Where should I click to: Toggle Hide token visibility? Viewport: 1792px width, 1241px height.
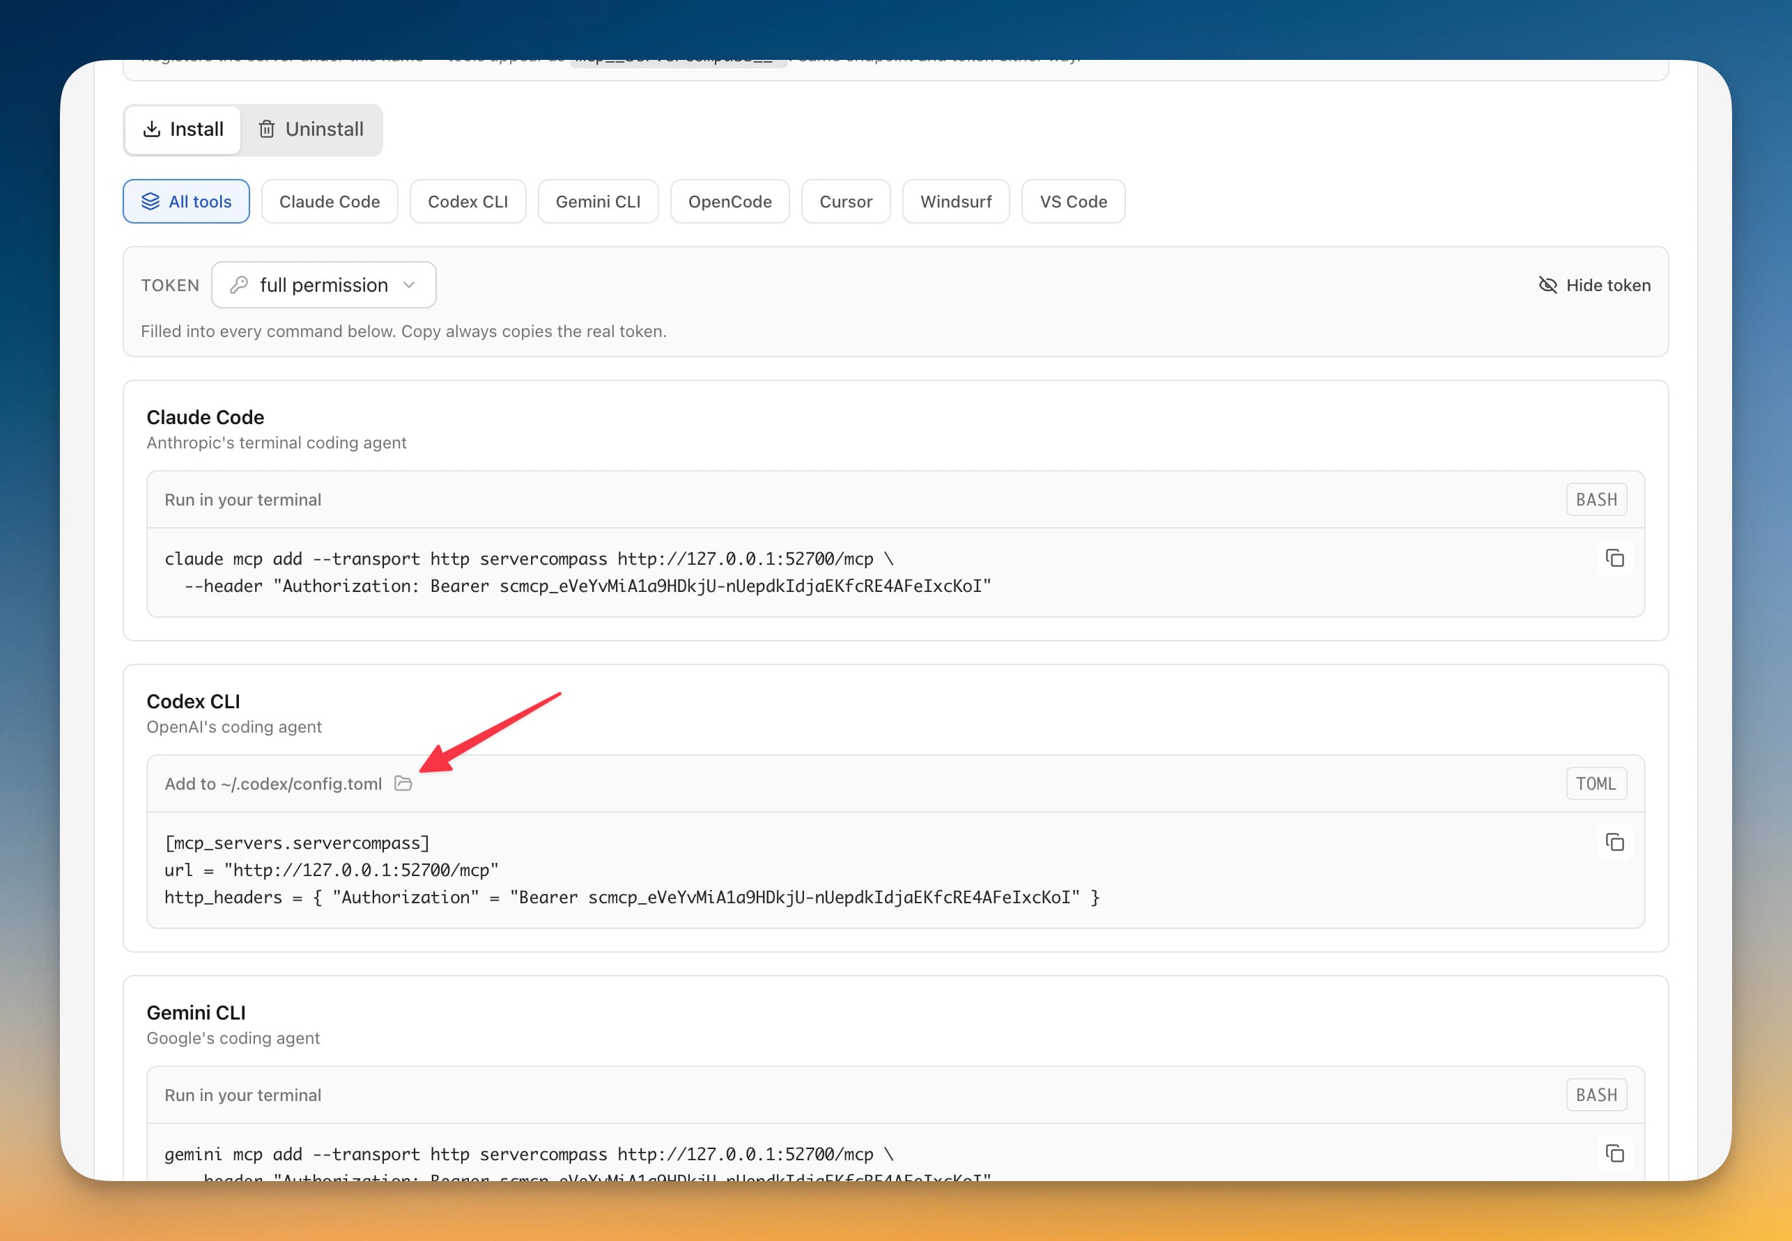pyautogui.click(x=1594, y=286)
